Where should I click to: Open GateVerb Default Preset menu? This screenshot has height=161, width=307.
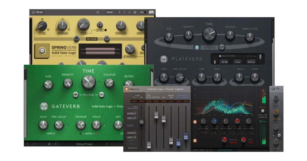click(x=84, y=144)
